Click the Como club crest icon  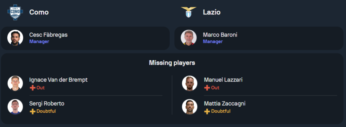[x=15, y=12]
